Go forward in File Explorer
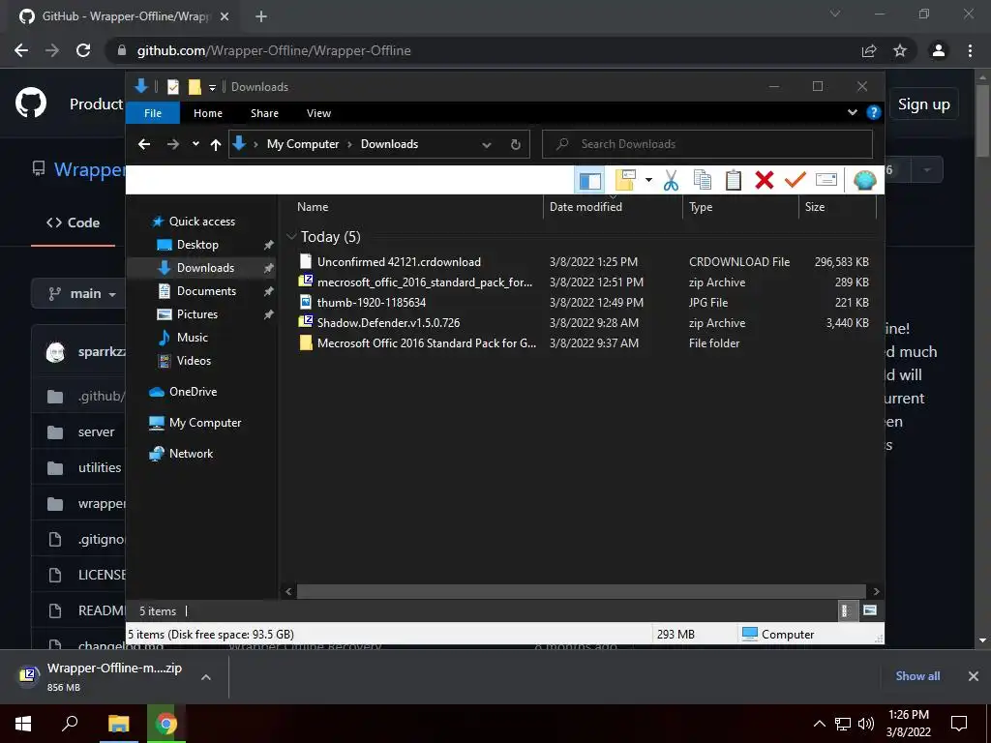This screenshot has width=991, height=743. [172, 145]
